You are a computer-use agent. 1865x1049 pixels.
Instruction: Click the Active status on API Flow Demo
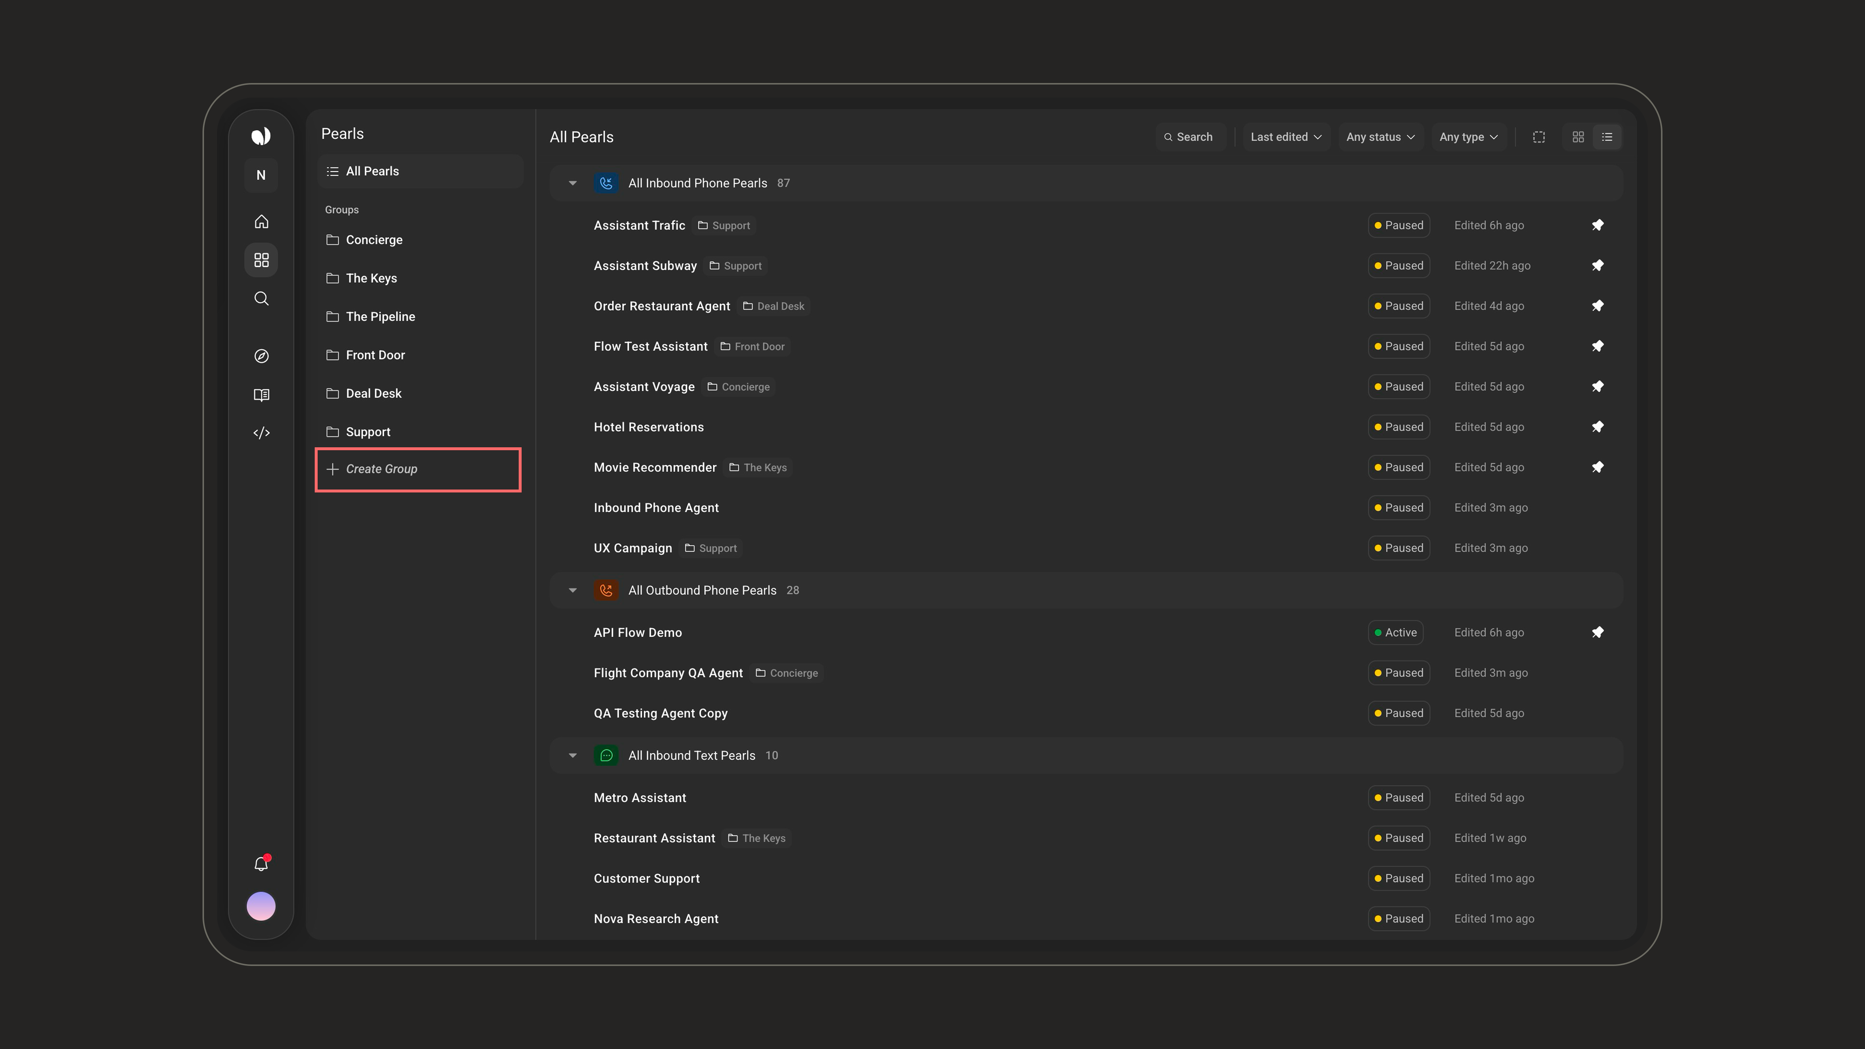click(x=1396, y=633)
